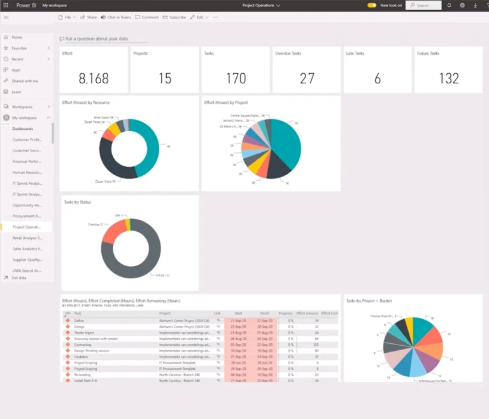Open the Human Resourc... dashboard
Viewport: 489px width, 419px height.
(27, 172)
